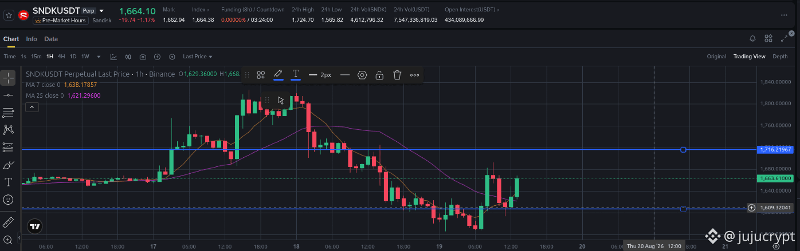This screenshot has height=251, width=800.
Task: Collapse the indicator legend chevron
Action: [32, 107]
